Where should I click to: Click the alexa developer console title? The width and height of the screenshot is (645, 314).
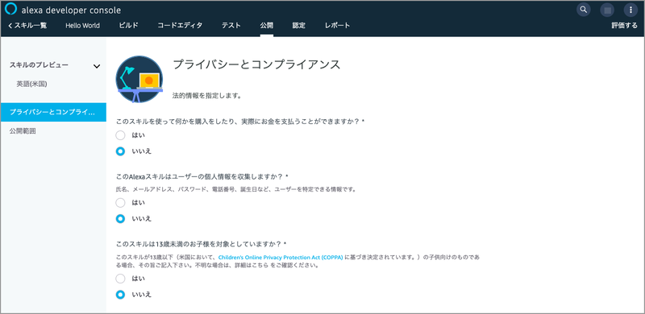point(71,10)
